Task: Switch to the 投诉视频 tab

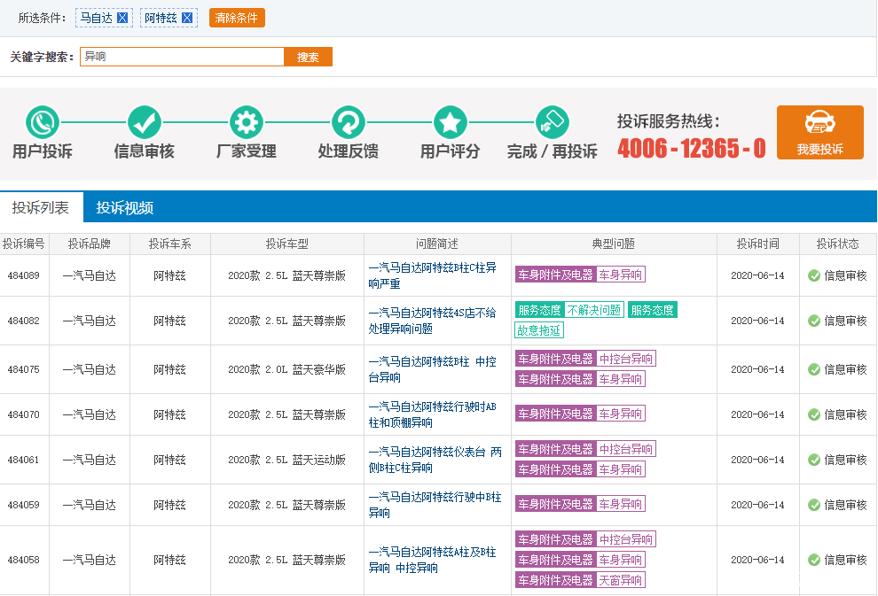Action: (x=125, y=207)
